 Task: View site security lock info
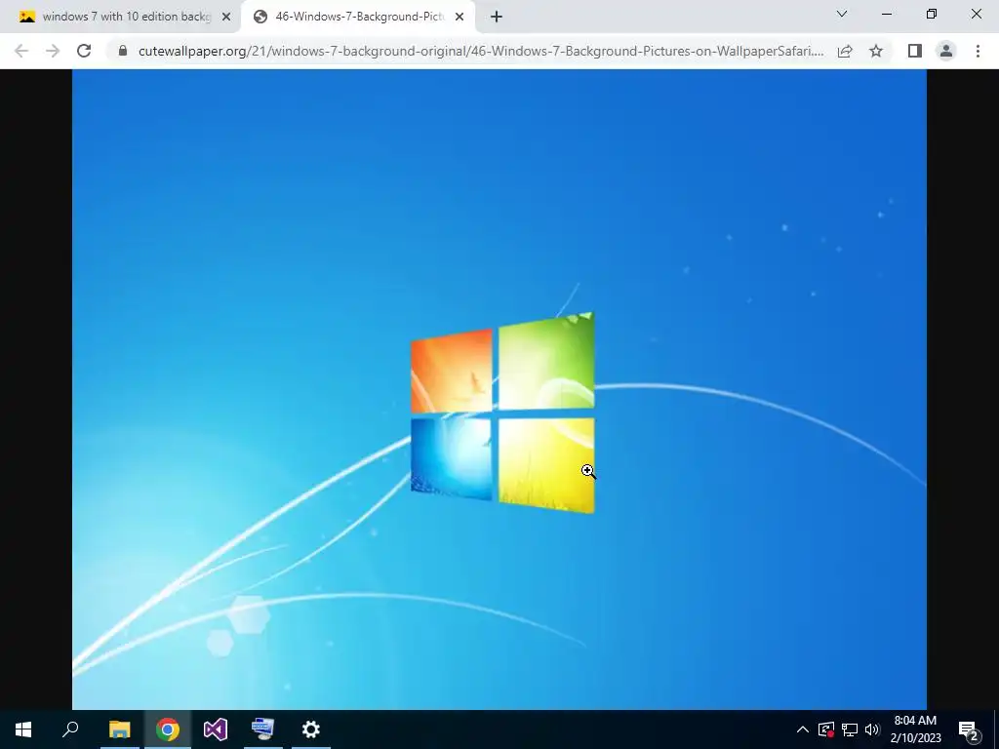tap(123, 51)
